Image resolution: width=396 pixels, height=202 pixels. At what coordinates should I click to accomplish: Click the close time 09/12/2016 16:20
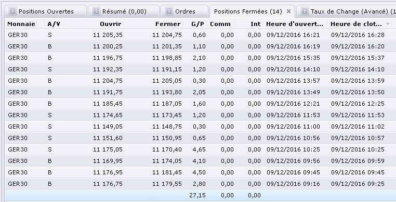(x=358, y=46)
